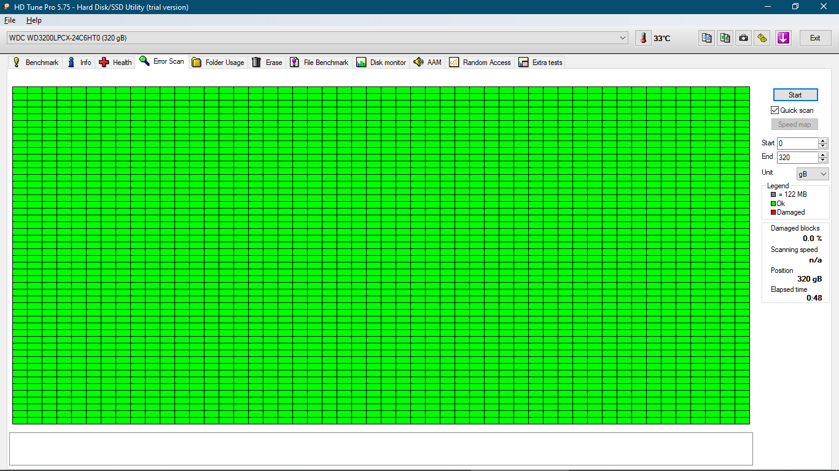Viewport: 839px width, 471px height.
Task: Click the green Ok legend swatch
Action: point(773,204)
